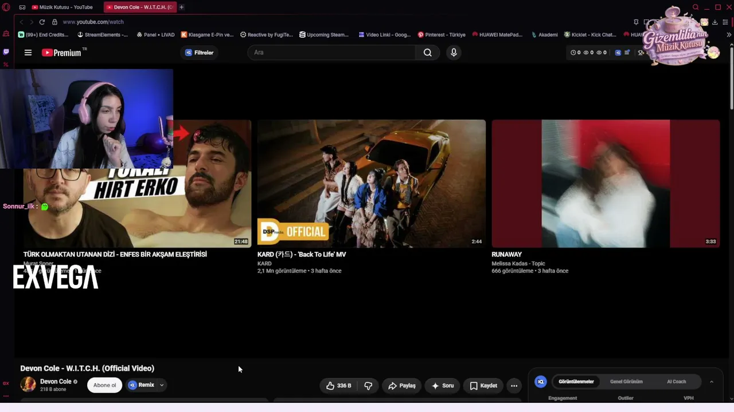The height and width of the screenshot is (412, 734).
Task: Open Kicklet - Kick Chat bookmark
Action: coord(590,34)
